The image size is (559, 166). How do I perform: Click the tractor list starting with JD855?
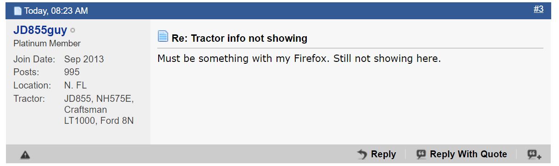click(x=99, y=110)
